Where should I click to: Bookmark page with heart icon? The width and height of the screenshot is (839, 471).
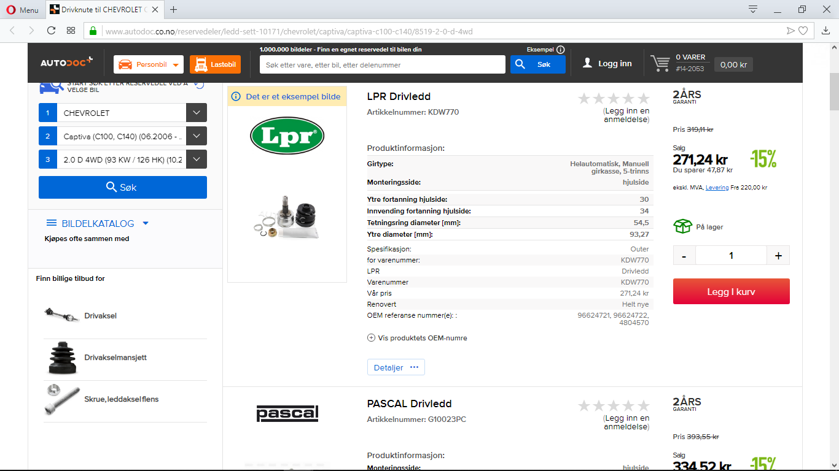pos(803,31)
